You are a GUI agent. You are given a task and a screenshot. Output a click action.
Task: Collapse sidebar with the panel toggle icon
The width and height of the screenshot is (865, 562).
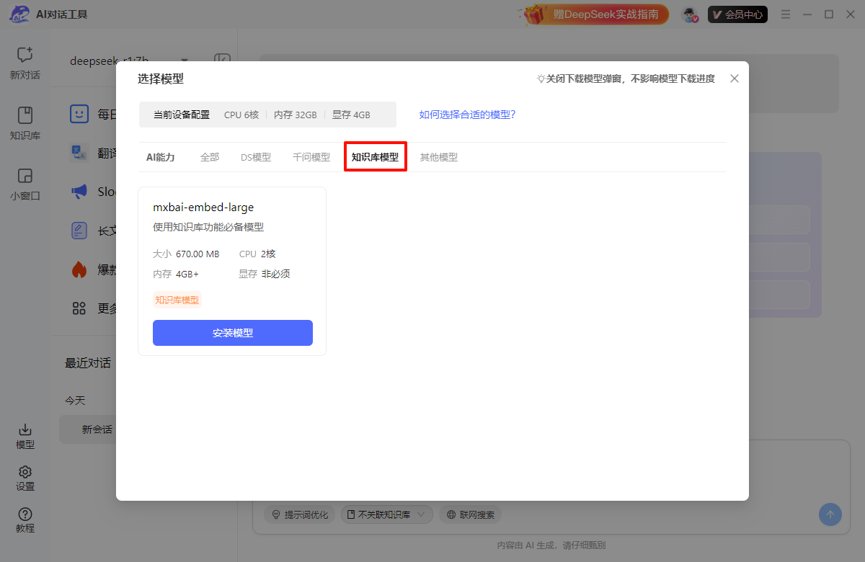222,61
